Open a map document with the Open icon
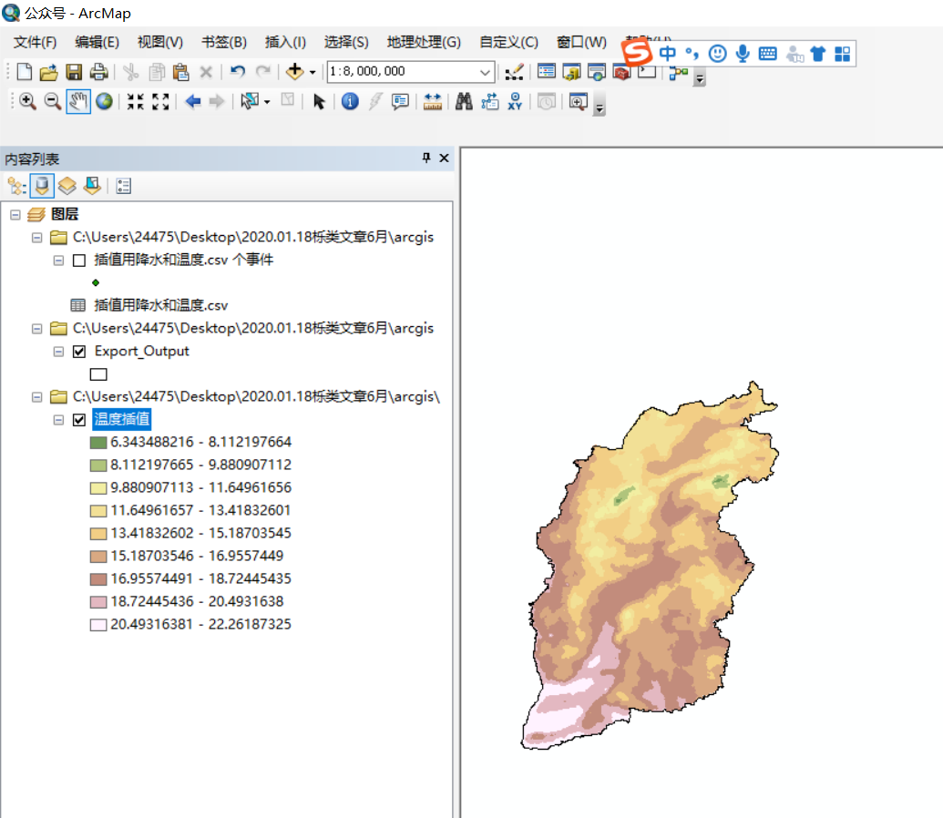 click(48, 72)
